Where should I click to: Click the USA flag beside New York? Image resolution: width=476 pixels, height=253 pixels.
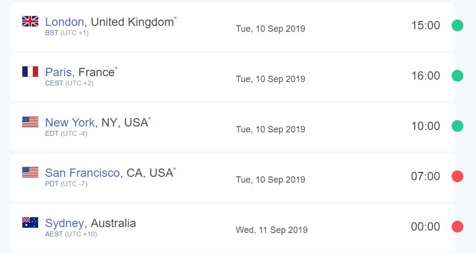[30, 122]
